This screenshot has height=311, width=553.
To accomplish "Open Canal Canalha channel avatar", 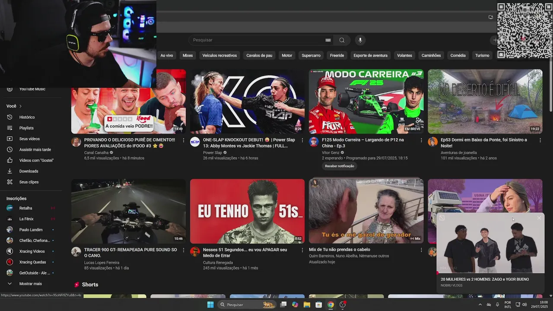I will tap(76, 142).
